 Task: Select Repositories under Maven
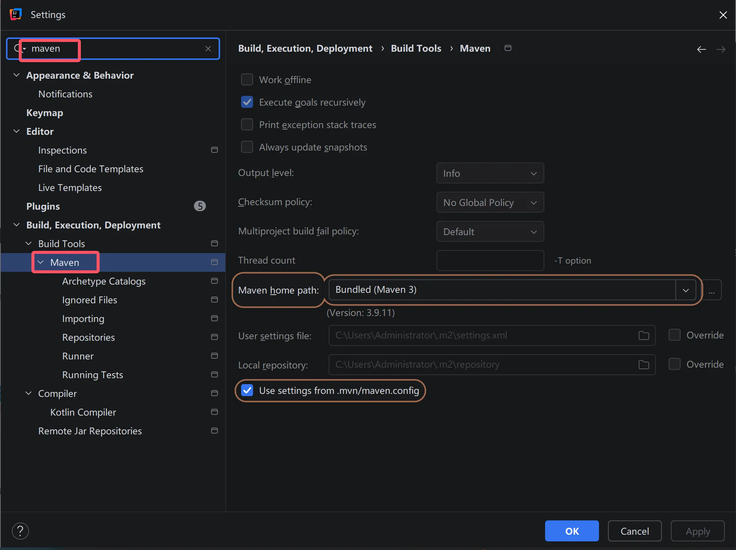88,337
